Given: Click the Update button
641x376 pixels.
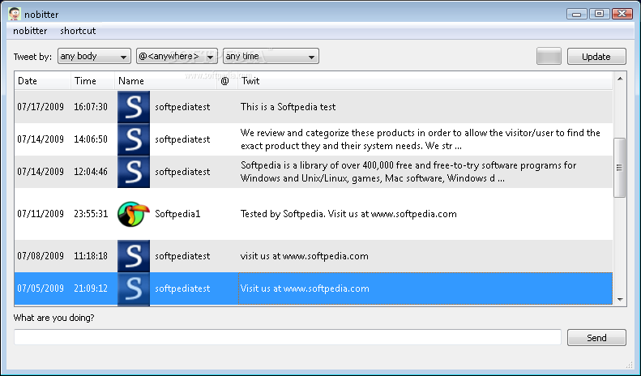Looking at the screenshot, I should tap(596, 57).
